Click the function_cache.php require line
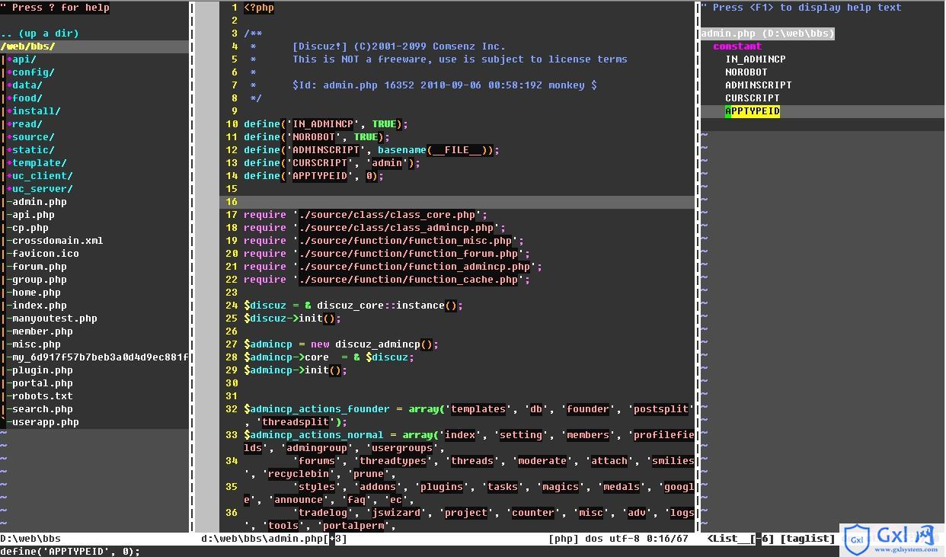The image size is (946, 557). 387,280
